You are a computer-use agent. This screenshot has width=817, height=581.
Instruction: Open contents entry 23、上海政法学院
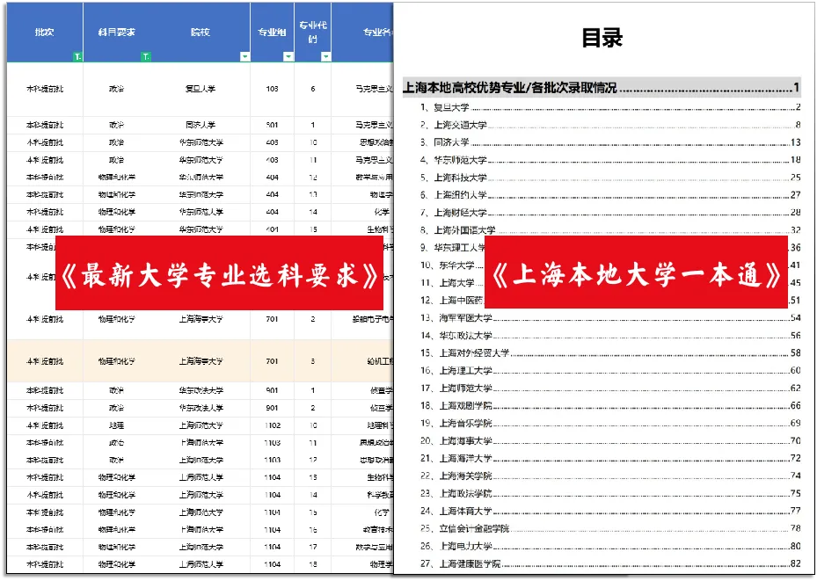(x=610, y=493)
